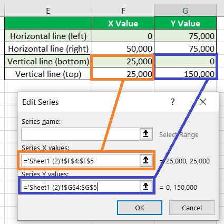Viewport: 224px width, 224px height.
Task: Select the Vertical line (bottom) label cell
Action: (x=48, y=61)
